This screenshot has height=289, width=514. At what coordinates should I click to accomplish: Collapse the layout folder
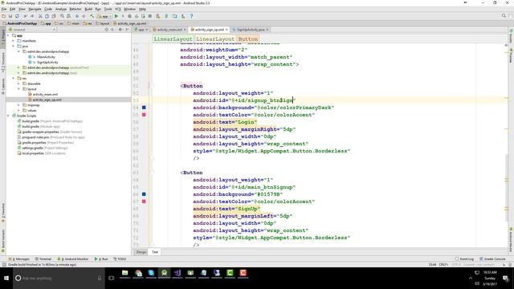coord(18,89)
